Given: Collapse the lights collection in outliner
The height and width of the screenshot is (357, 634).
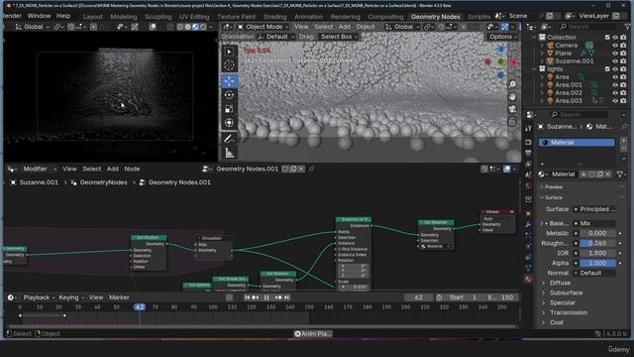Looking at the screenshot, I should coord(535,69).
